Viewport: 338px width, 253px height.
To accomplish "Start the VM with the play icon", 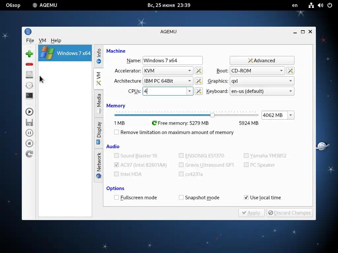I will click(x=29, y=112).
